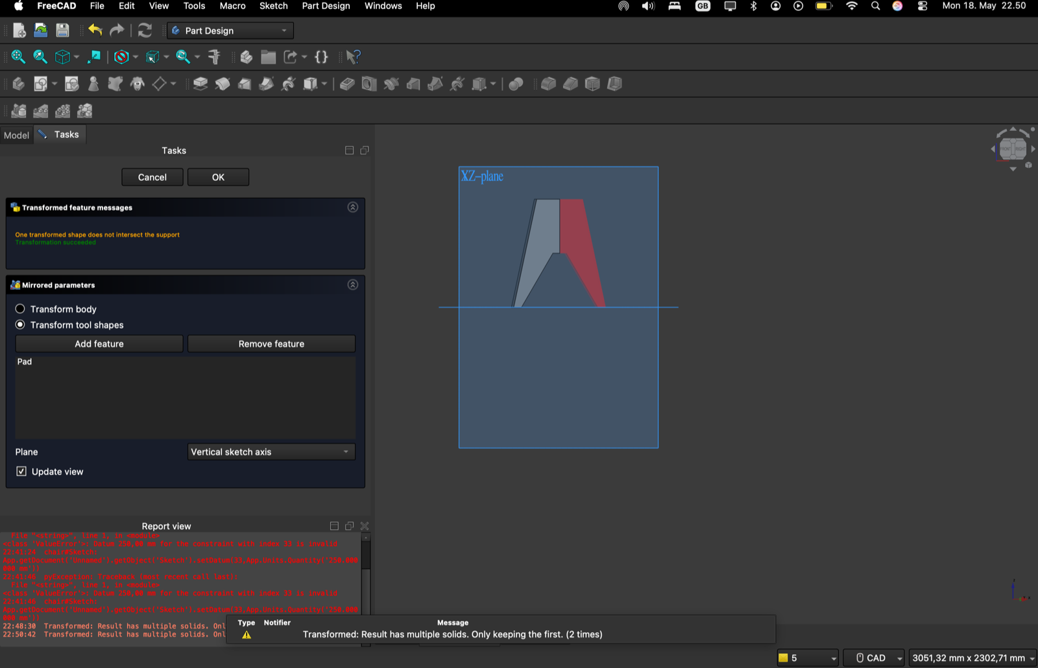Expand additive primitive dropdown arrow
Image resolution: width=1038 pixels, height=668 pixels.
324,84
